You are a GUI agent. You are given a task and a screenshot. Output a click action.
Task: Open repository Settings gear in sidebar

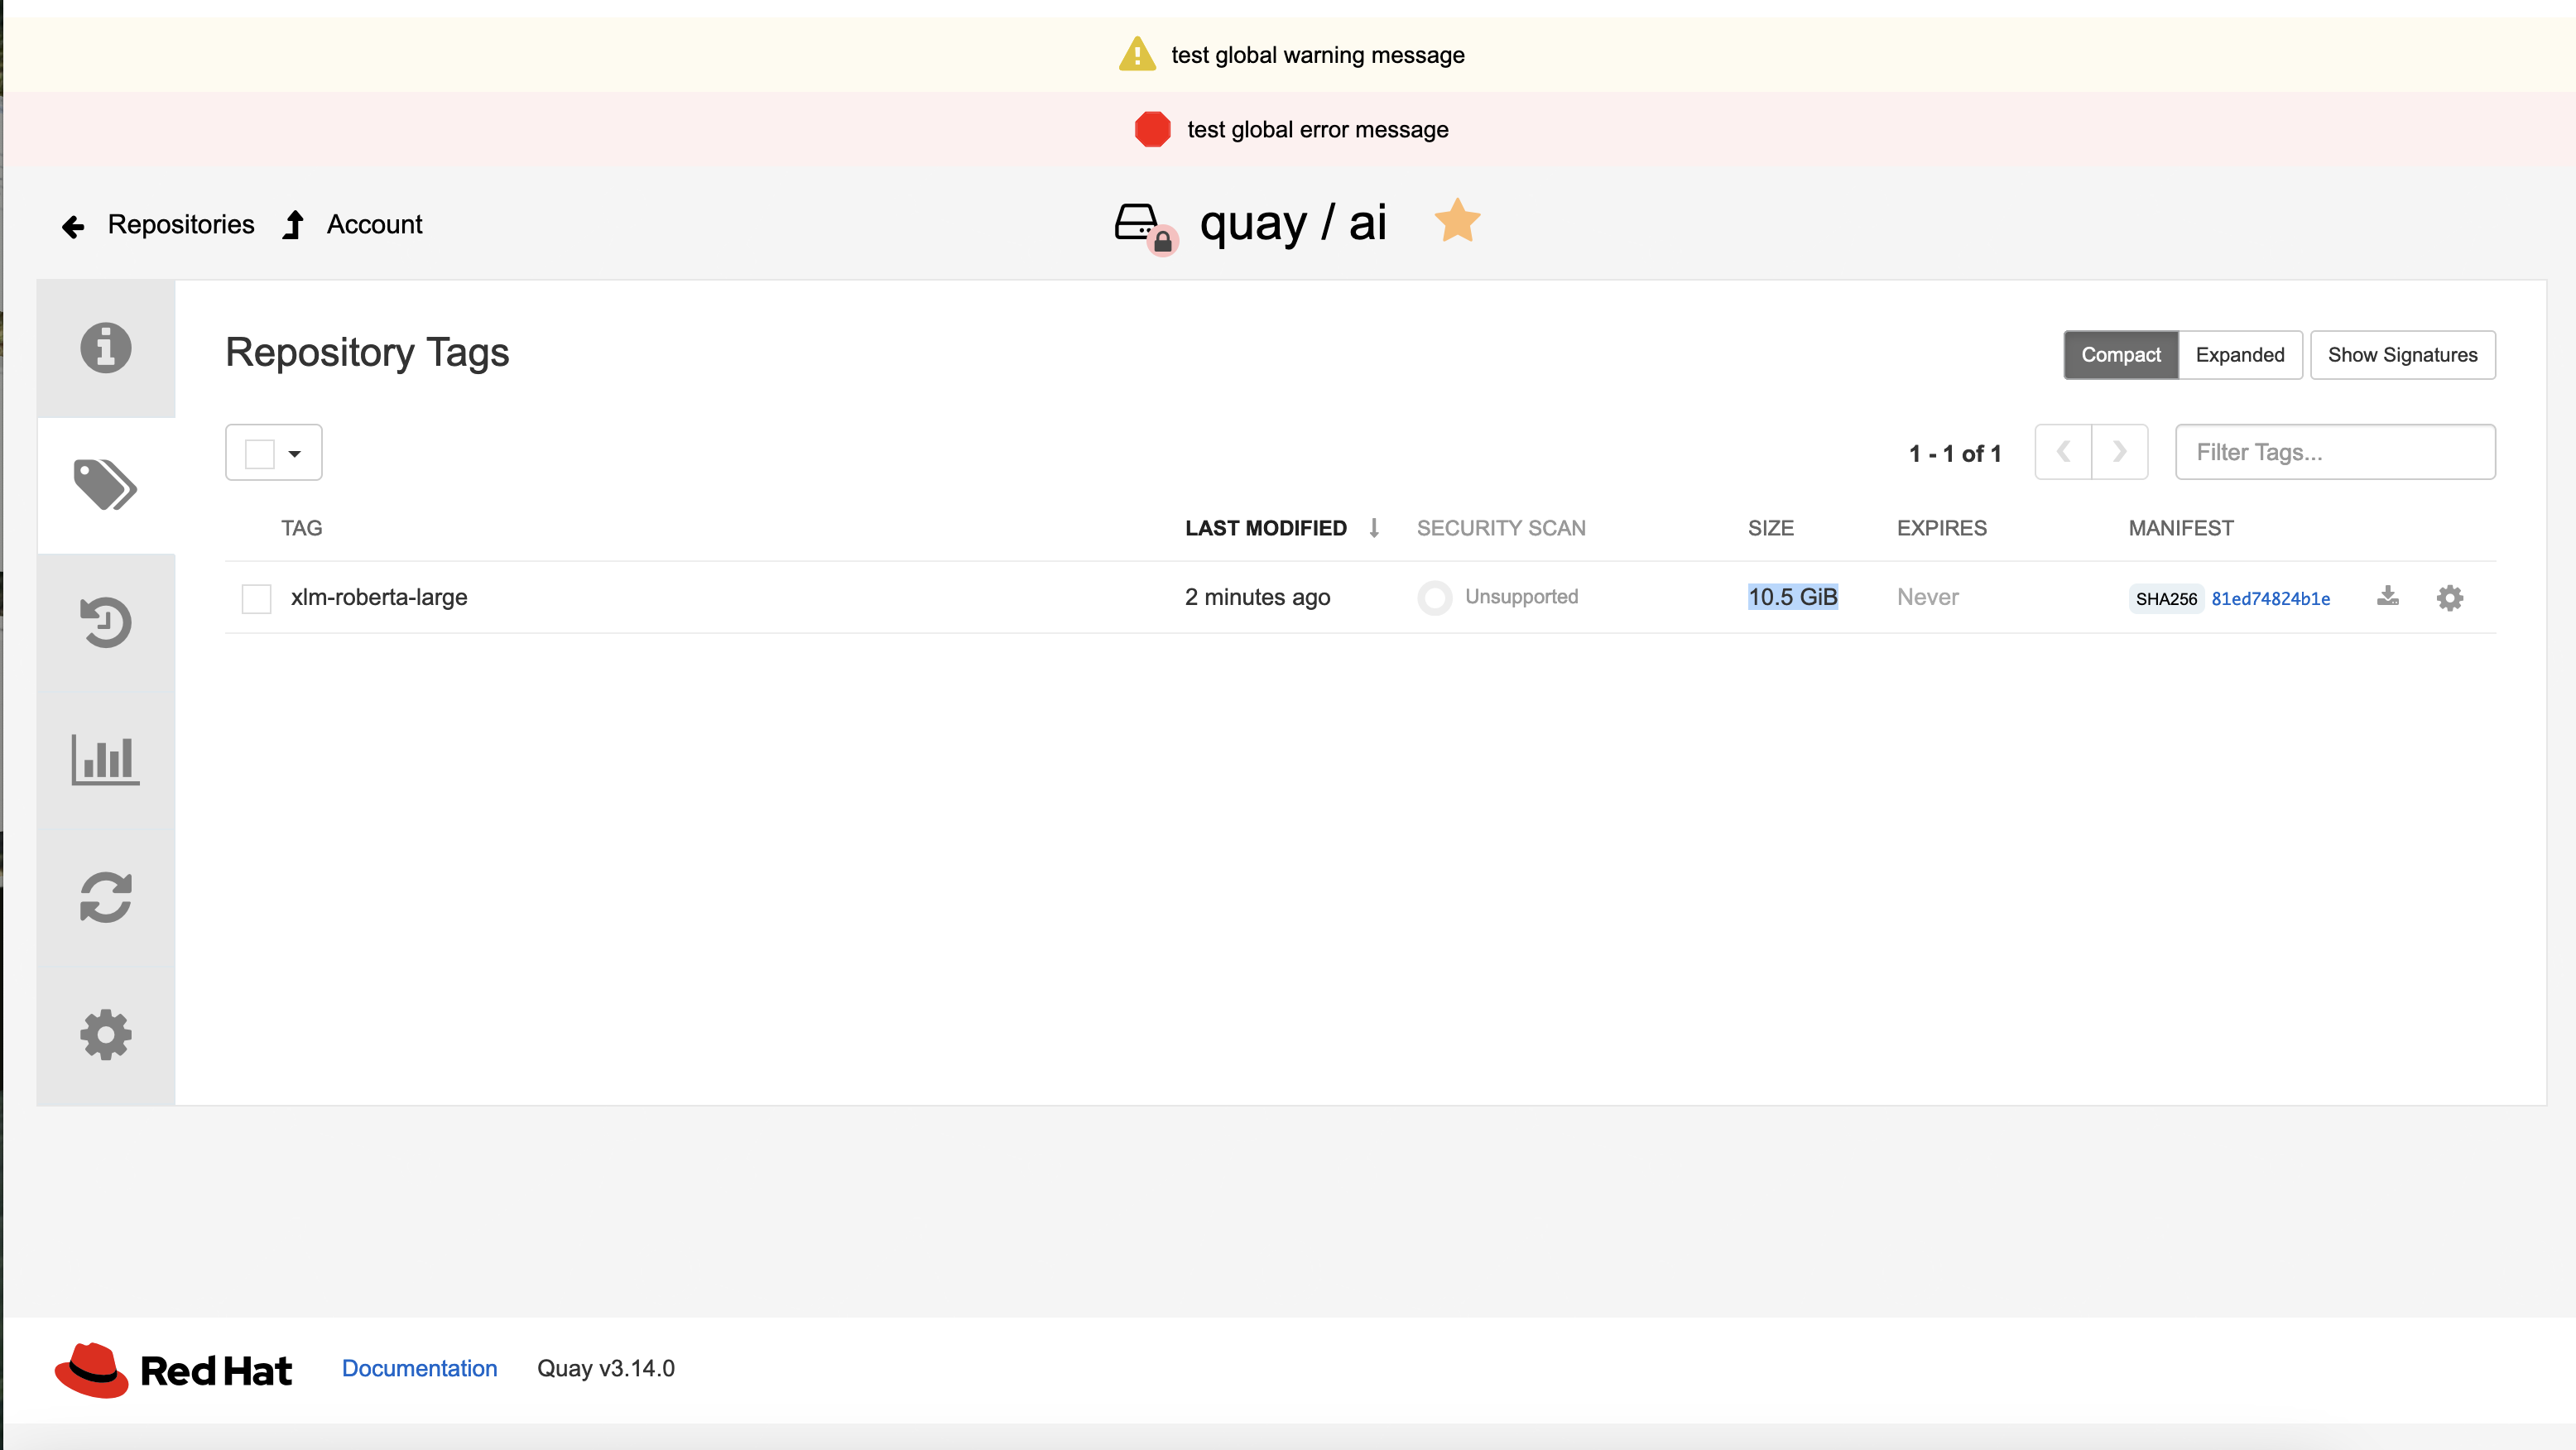pyautogui.click(x=106, y=1034)
